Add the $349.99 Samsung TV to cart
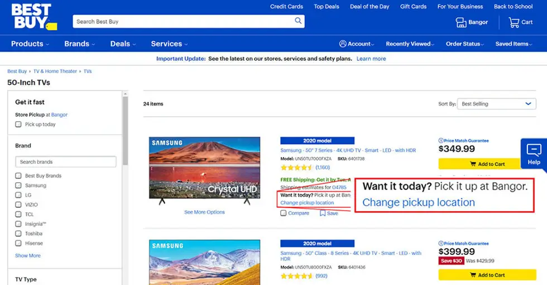The width and height of the screenshot is (547, 285). pos(487,164)
